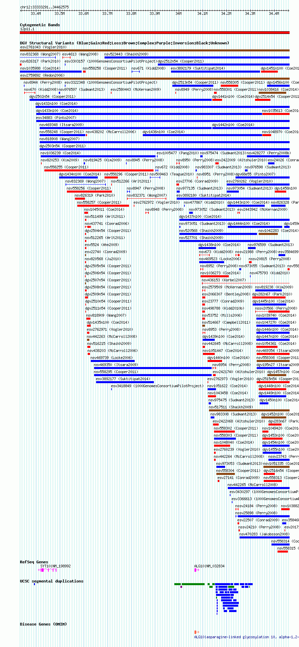Select variant esv2580443 (McKernan2009)
The height and width of the screenshot is (647, 299).
coord(111,93)
